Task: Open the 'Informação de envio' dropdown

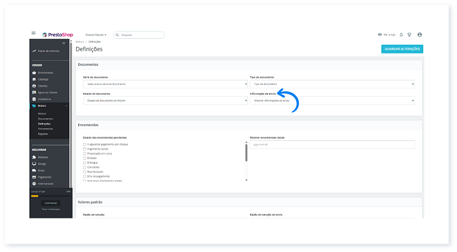Action: 332,100
